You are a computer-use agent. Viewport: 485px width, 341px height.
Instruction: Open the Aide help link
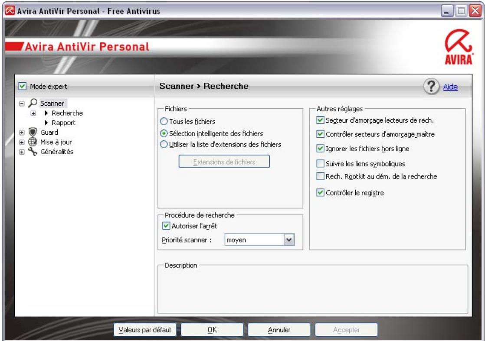pyautogui.click(x=450, y=87)
